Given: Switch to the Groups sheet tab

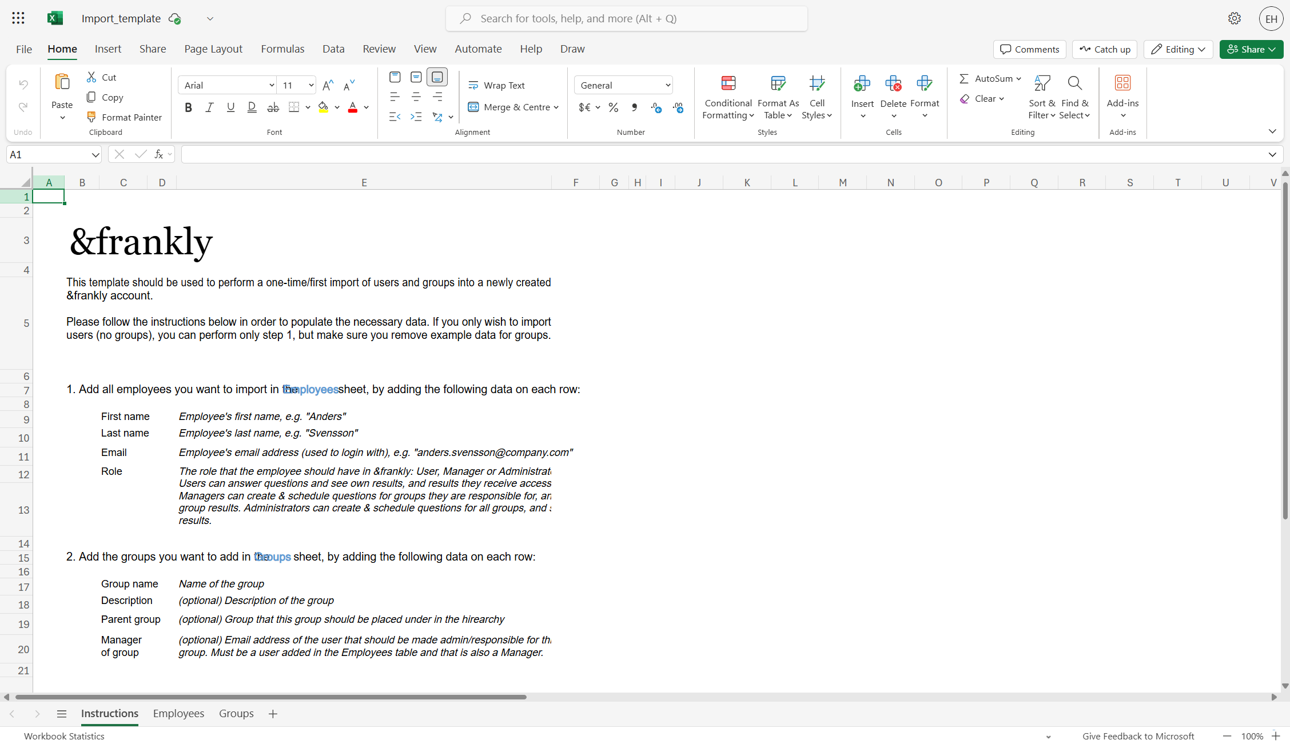Looking at the screenshot, I should point(236,714).
